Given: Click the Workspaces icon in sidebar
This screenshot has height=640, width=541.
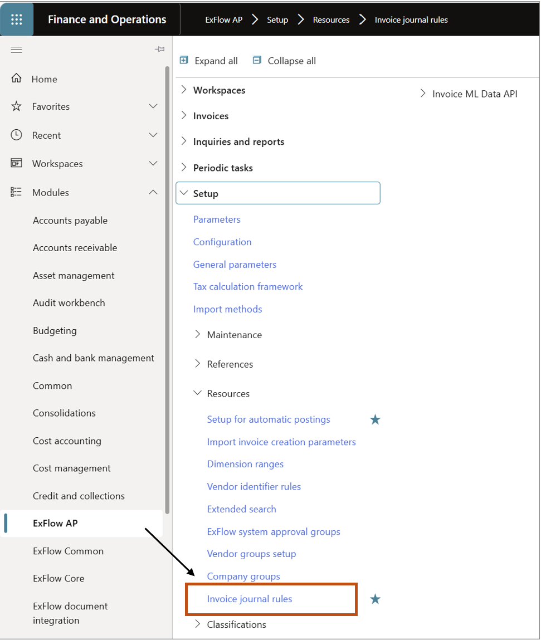Looking at the screenshot, I should pyautogui.click(x=17, y=163).
